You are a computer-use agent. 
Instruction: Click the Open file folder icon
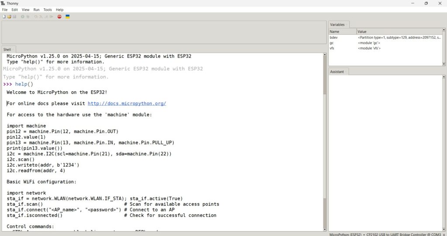9,17
